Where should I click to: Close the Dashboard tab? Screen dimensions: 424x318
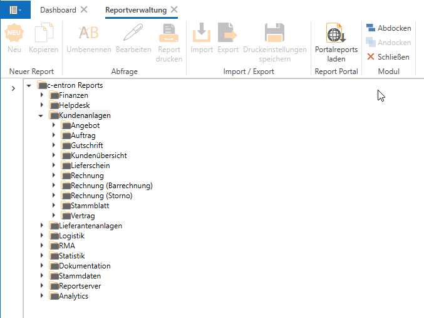click(84, 10)
